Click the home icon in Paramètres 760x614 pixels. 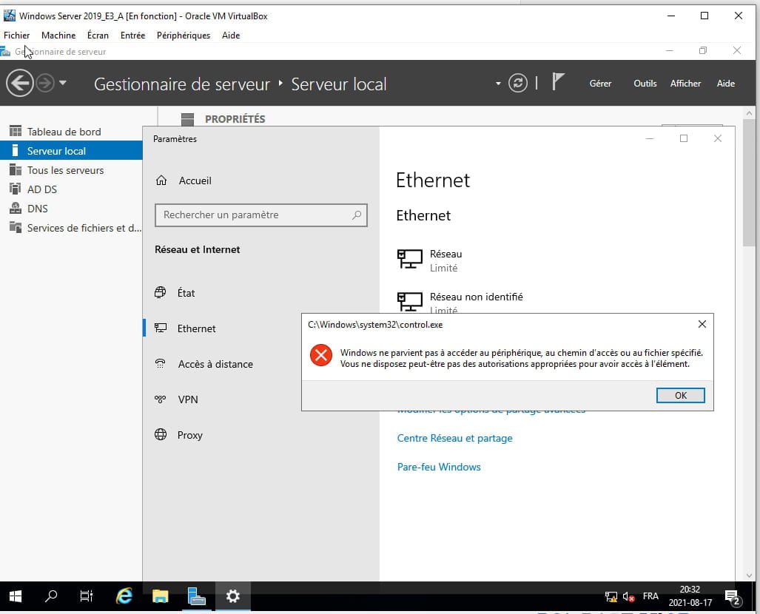coord(161,181)
